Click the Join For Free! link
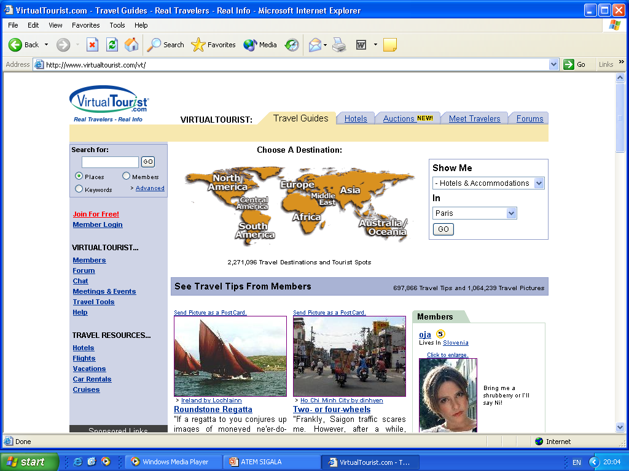 point(96,214)
